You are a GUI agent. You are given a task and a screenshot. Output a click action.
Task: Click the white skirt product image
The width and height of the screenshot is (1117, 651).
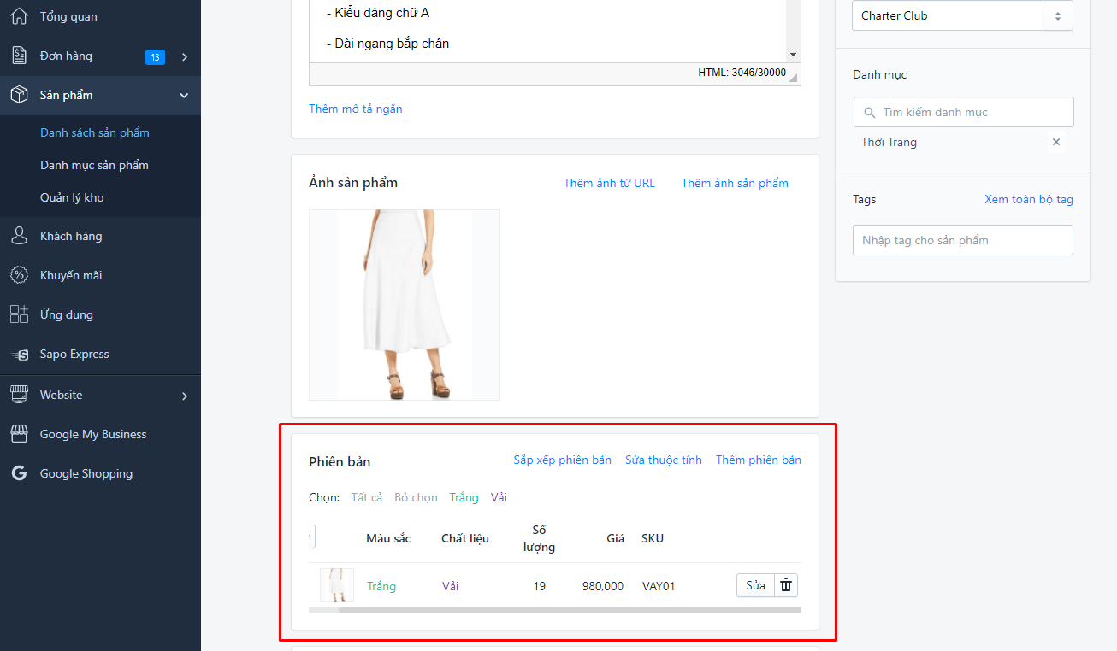[x=405, y=305]
